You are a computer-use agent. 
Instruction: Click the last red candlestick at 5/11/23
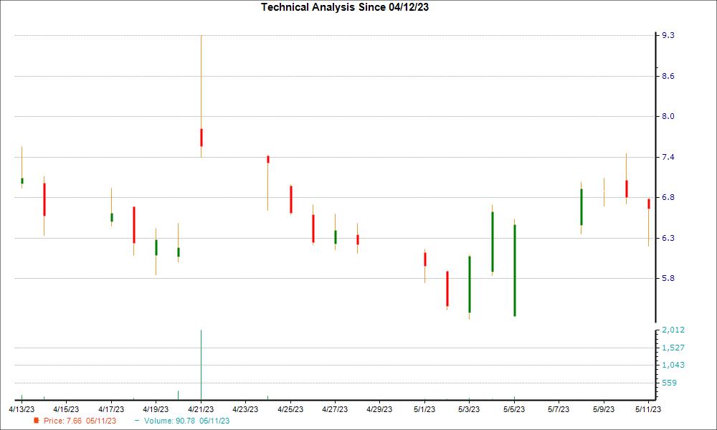tap(649, 204)
